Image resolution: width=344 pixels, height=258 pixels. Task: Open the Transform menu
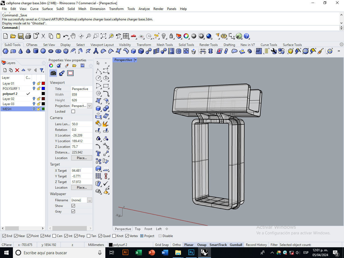pos(116,9)
